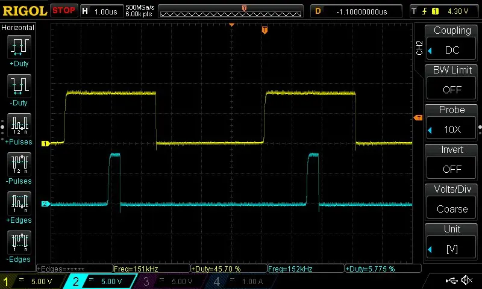Click the 500MSa/s sample rate readout

coord(140,7)
